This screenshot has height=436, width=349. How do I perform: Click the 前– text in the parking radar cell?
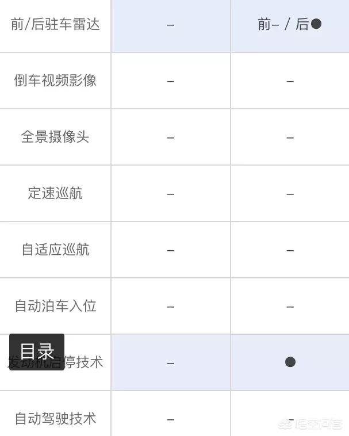269,24
